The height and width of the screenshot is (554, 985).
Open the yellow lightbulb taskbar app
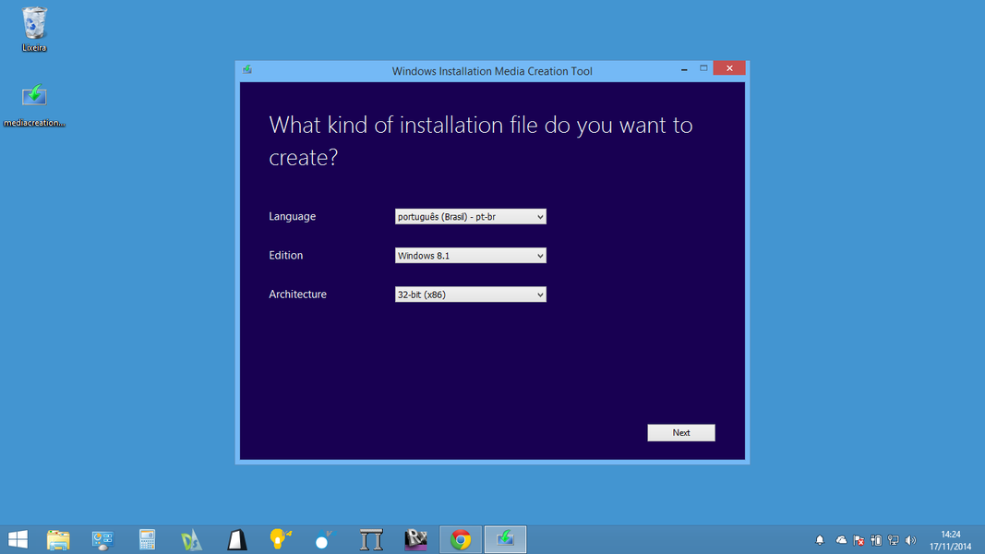[281, 540]
